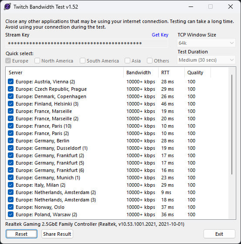Screen dimensions: 241x244
Task: Click the Share Result button
Action: (x=57, y=234)
